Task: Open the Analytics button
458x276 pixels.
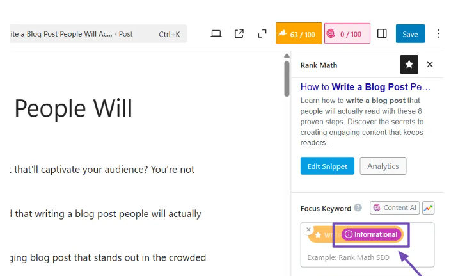Action: tap(383, 166)
